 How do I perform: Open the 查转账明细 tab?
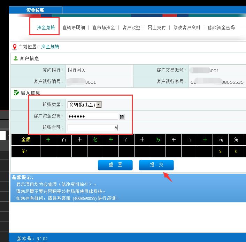74,27
